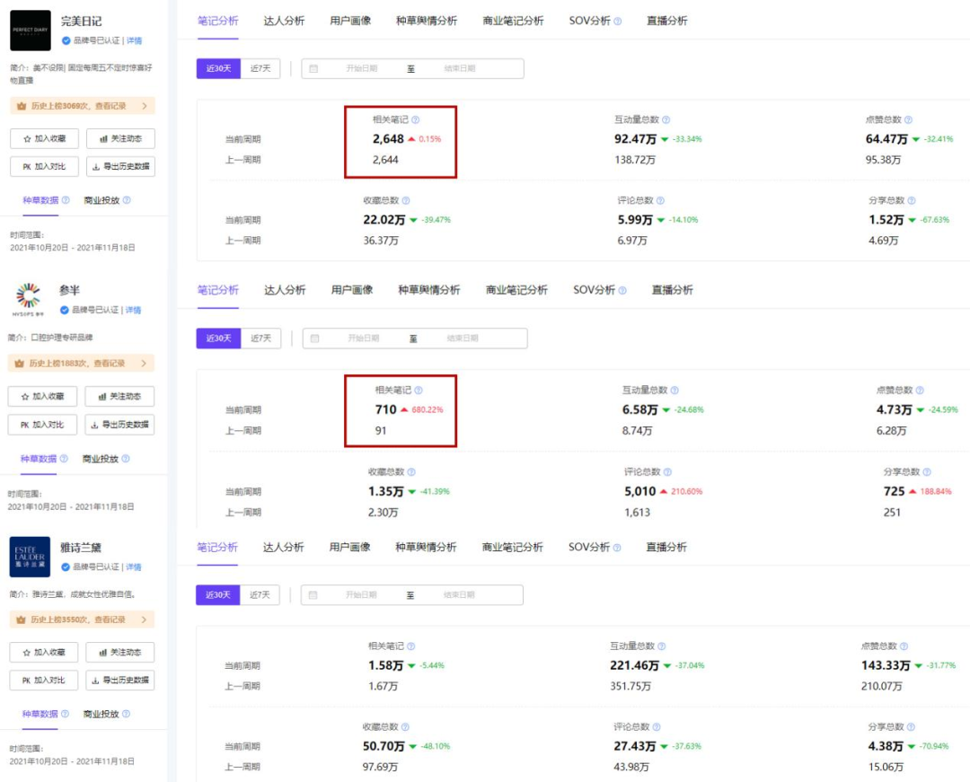
Task: Click help icon beside 完美日记 收藏总数
Action: coord(406,200)
